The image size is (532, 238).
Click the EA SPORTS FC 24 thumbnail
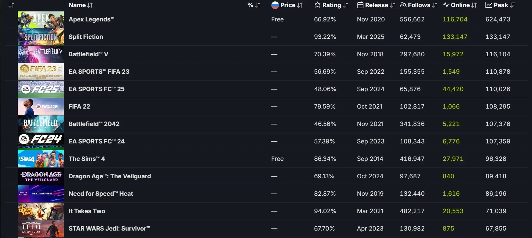(x=41, y=141)
